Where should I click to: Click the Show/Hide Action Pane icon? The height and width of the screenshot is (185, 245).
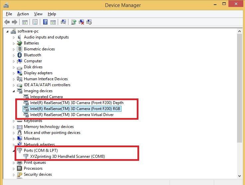point(53,22)
